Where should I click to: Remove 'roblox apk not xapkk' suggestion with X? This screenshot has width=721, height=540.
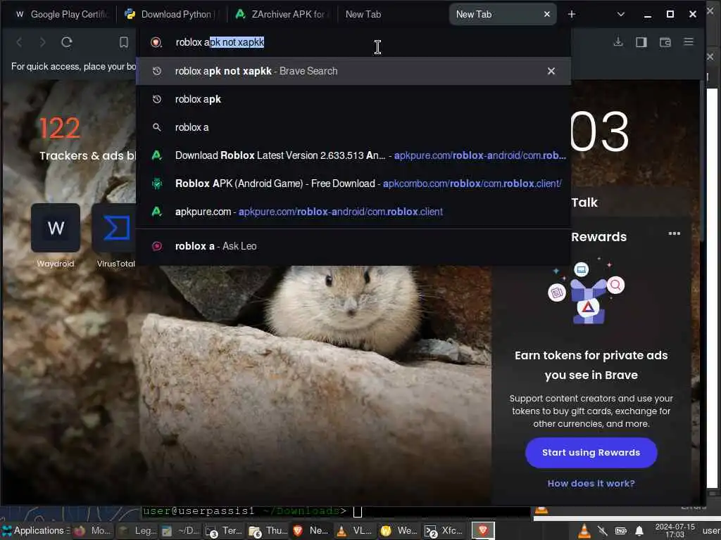(x=551, y=71)
